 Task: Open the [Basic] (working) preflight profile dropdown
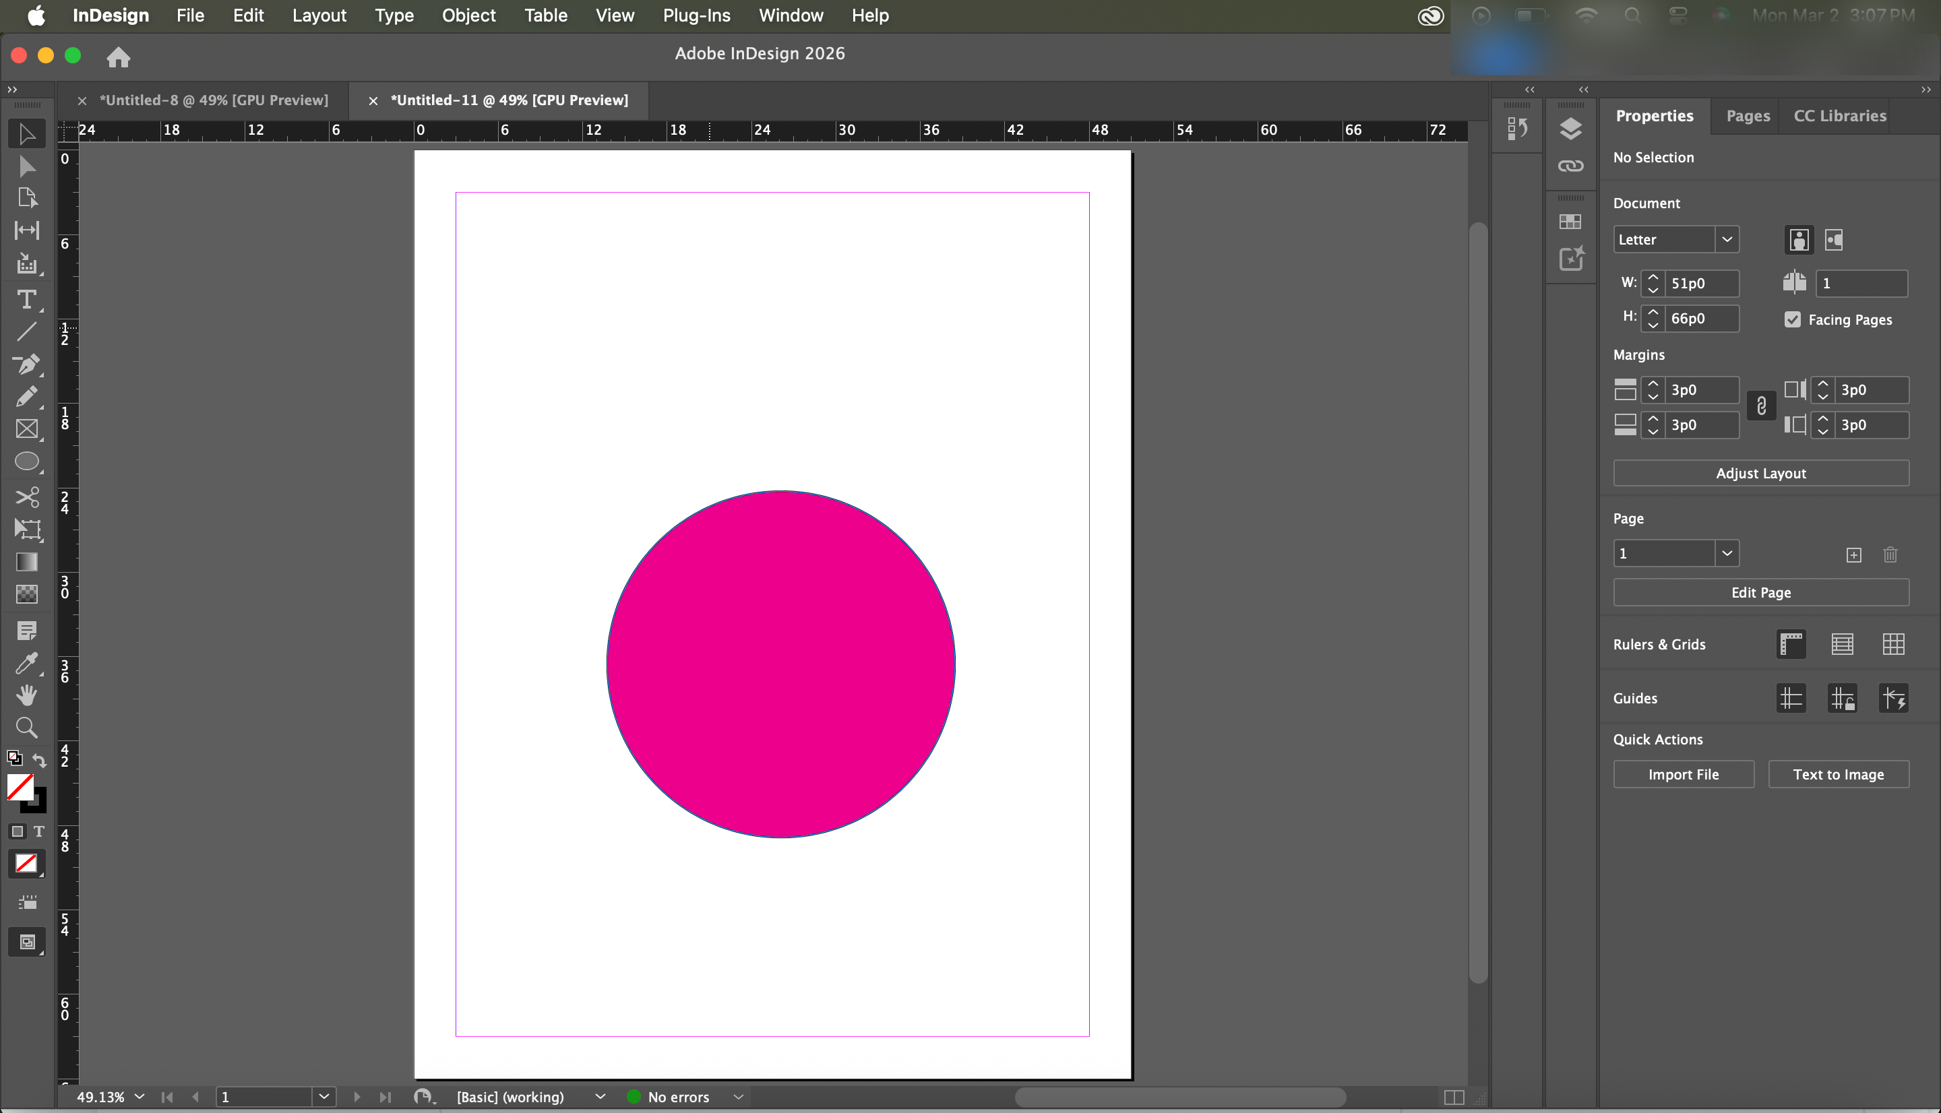point(600,1096)
